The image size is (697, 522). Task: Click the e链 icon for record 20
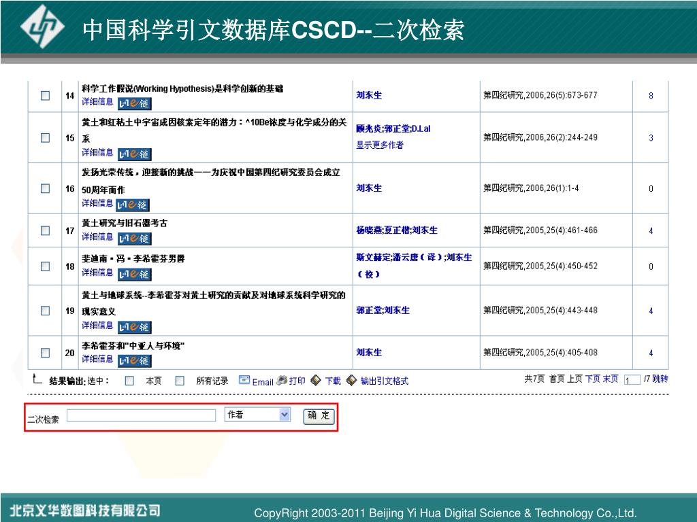pyautogui.click(x=135, y=361)
